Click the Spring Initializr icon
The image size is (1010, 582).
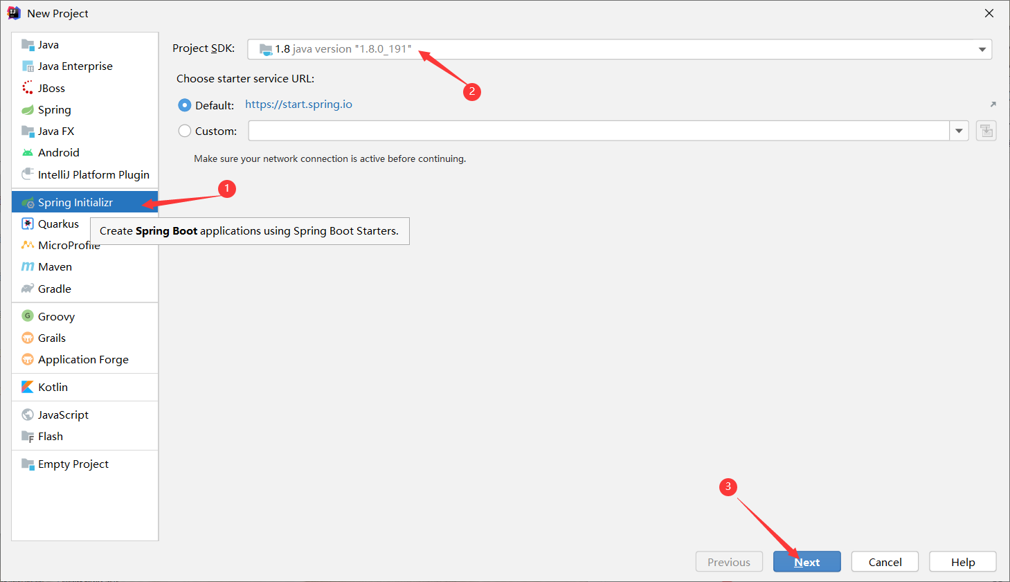pos(28,203)
